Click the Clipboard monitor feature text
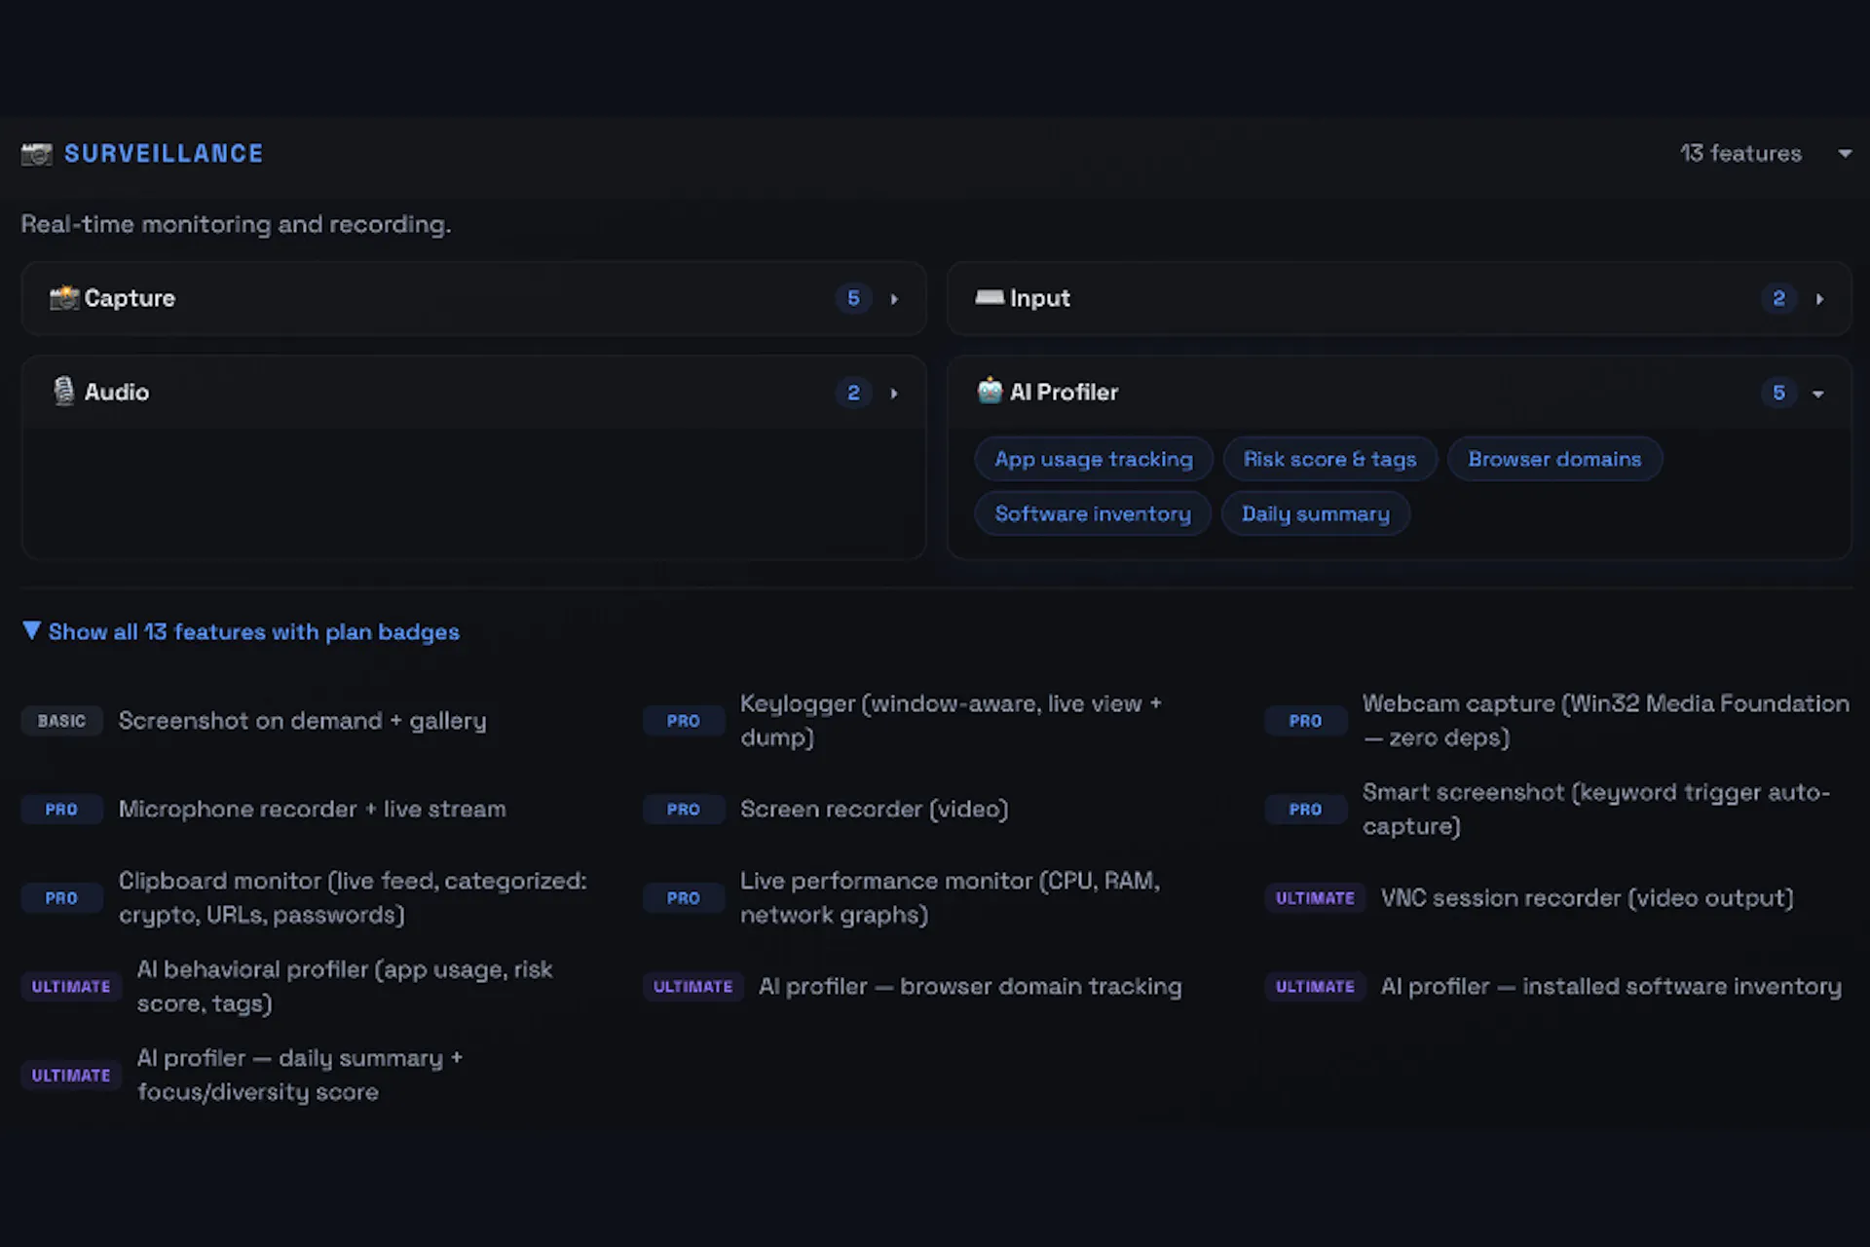The image size is (1870, 1247). [353, 898]
